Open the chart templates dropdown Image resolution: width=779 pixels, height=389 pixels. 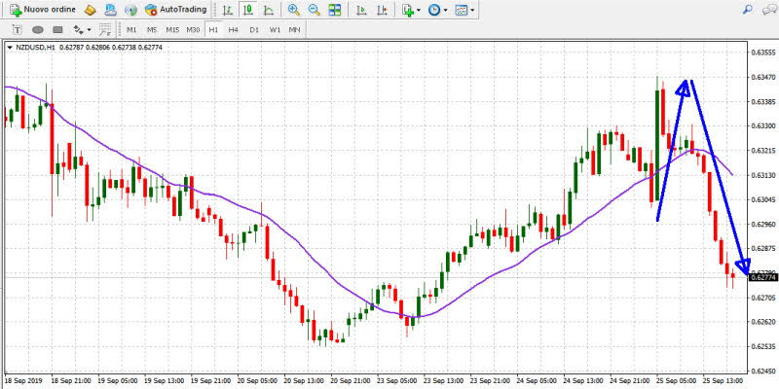point(467,10)
